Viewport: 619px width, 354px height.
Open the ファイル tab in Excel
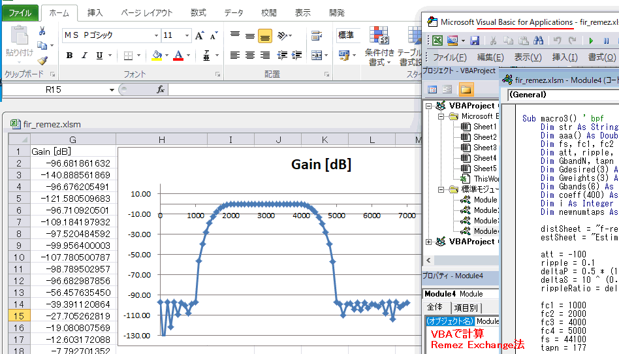pyautogui.click(x=20, y=12)
